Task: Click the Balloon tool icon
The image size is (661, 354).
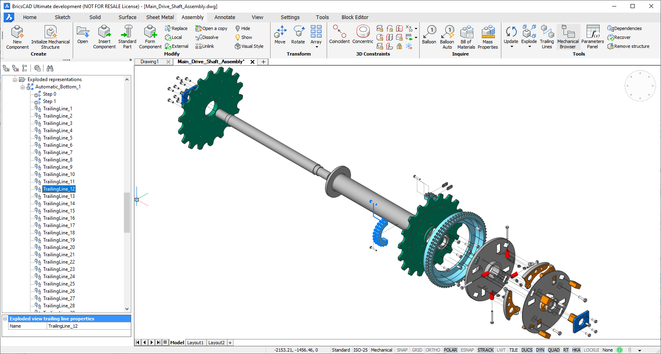Action: coord(429,32)
